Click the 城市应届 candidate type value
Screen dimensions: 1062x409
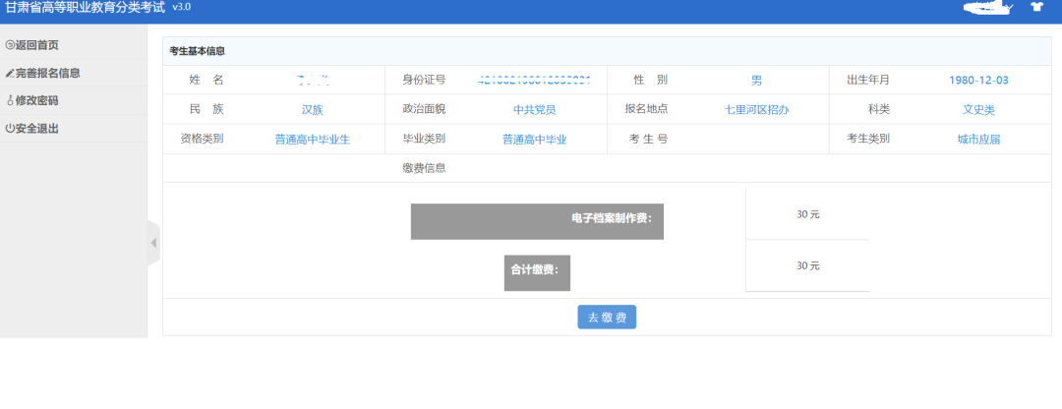point(978,140)
